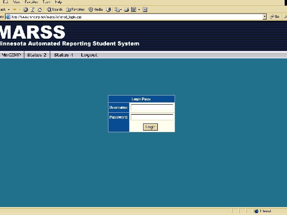
Task: Click the Discuss toolbar icon
Action: 145,10
